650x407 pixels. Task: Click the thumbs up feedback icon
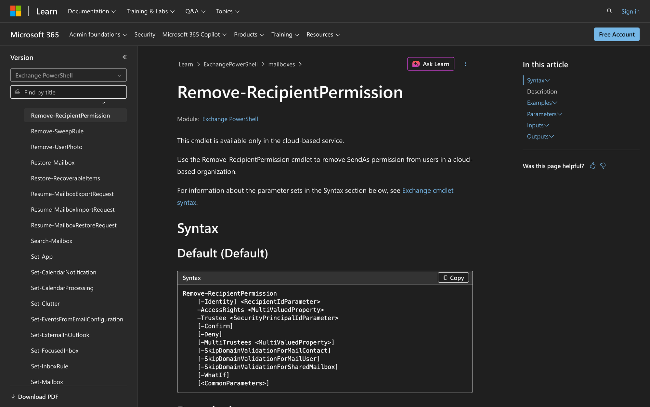[x=593, y=166]
